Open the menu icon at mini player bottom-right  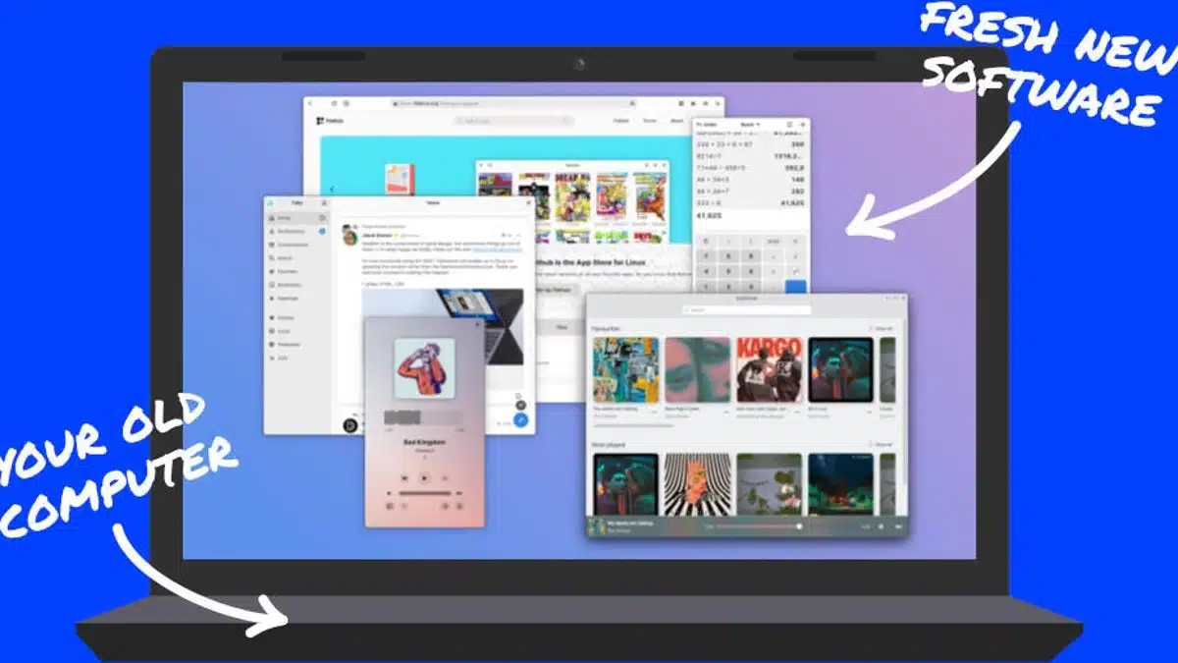click(459, 506)
